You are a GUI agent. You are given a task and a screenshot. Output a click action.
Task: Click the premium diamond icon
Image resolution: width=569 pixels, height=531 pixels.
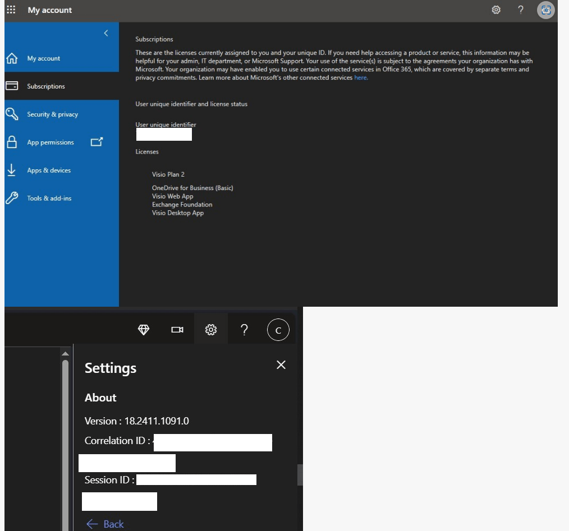click(144, 329)
